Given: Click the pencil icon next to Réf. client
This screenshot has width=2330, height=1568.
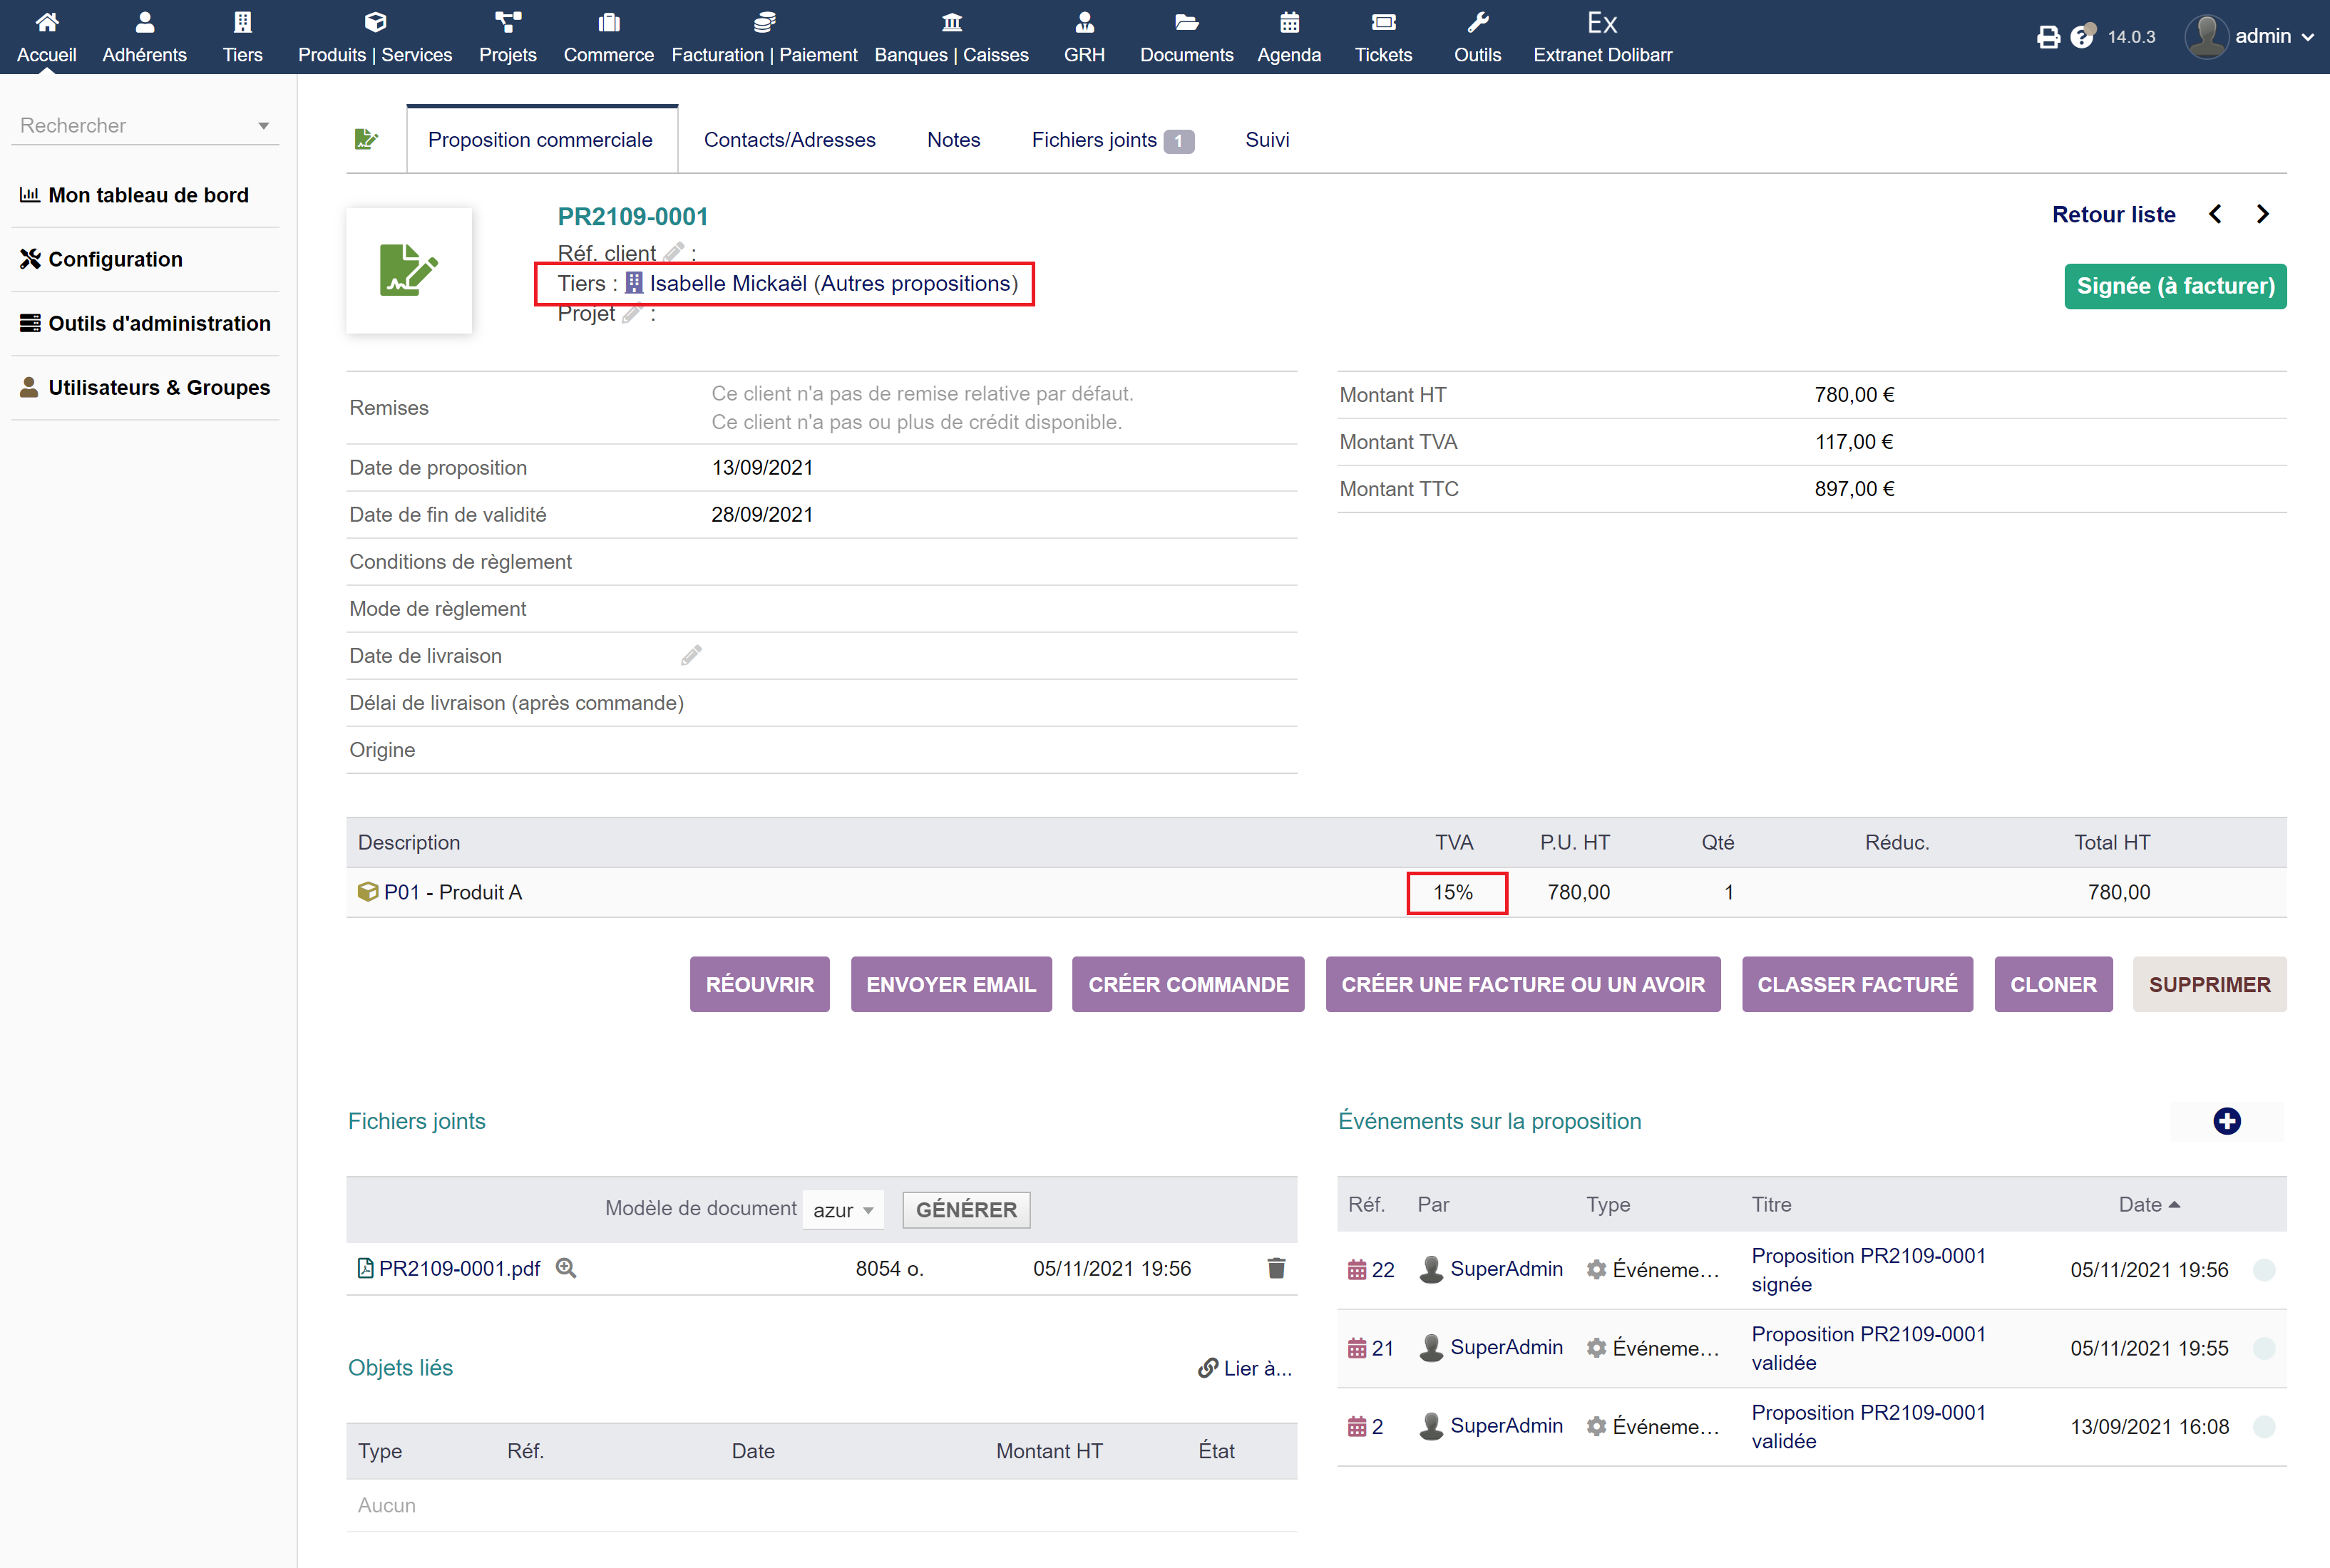Looking at the screenshot, I should tap(673, 252).
